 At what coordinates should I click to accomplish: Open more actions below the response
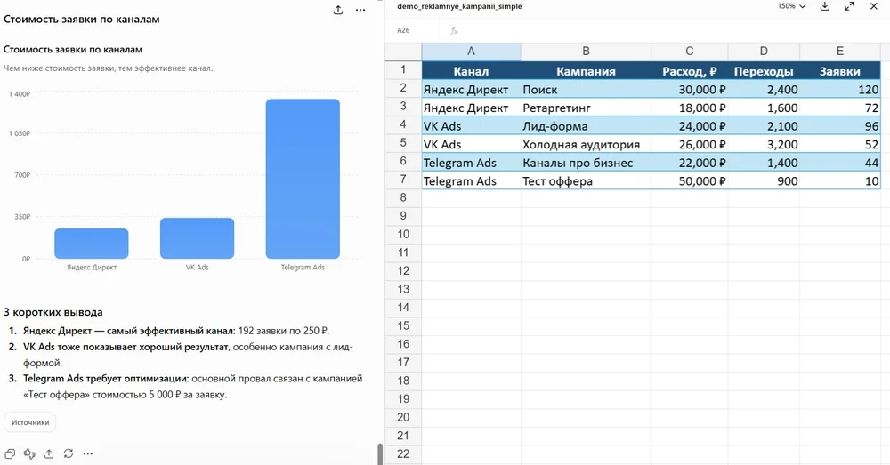click(87, 453)
